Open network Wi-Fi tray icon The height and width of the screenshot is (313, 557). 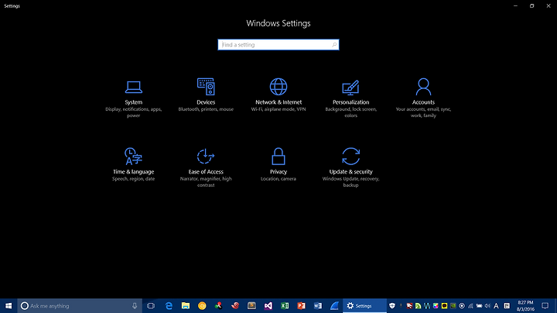pyautogui.click(x=470, y=306)
